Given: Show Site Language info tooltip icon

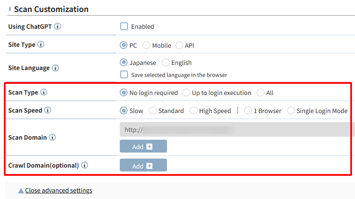Looking at the screenshot, I should point(55,68).
